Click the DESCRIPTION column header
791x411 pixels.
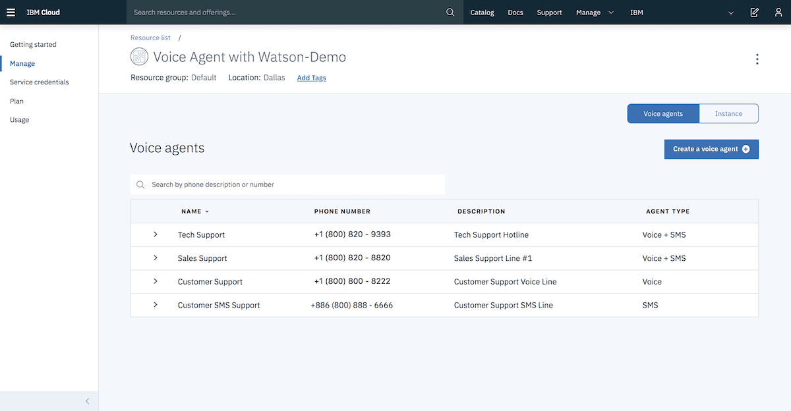(x=481, y=211)
